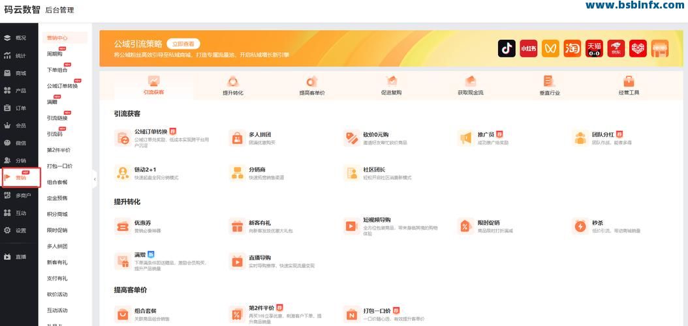This screenshot has height=326, width=688.
Task: Click the 立即查看 button on banner
Action: coord(183,44)
